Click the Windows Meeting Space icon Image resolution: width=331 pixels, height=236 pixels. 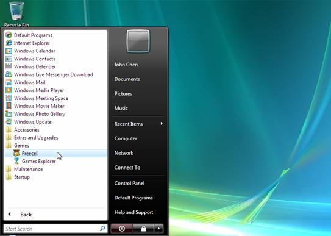click(x=9, y=98)
